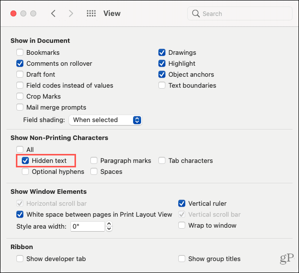The image size is (299, 273).
Task: Focus the Search preferences field
Action: (x=240, y=13)
